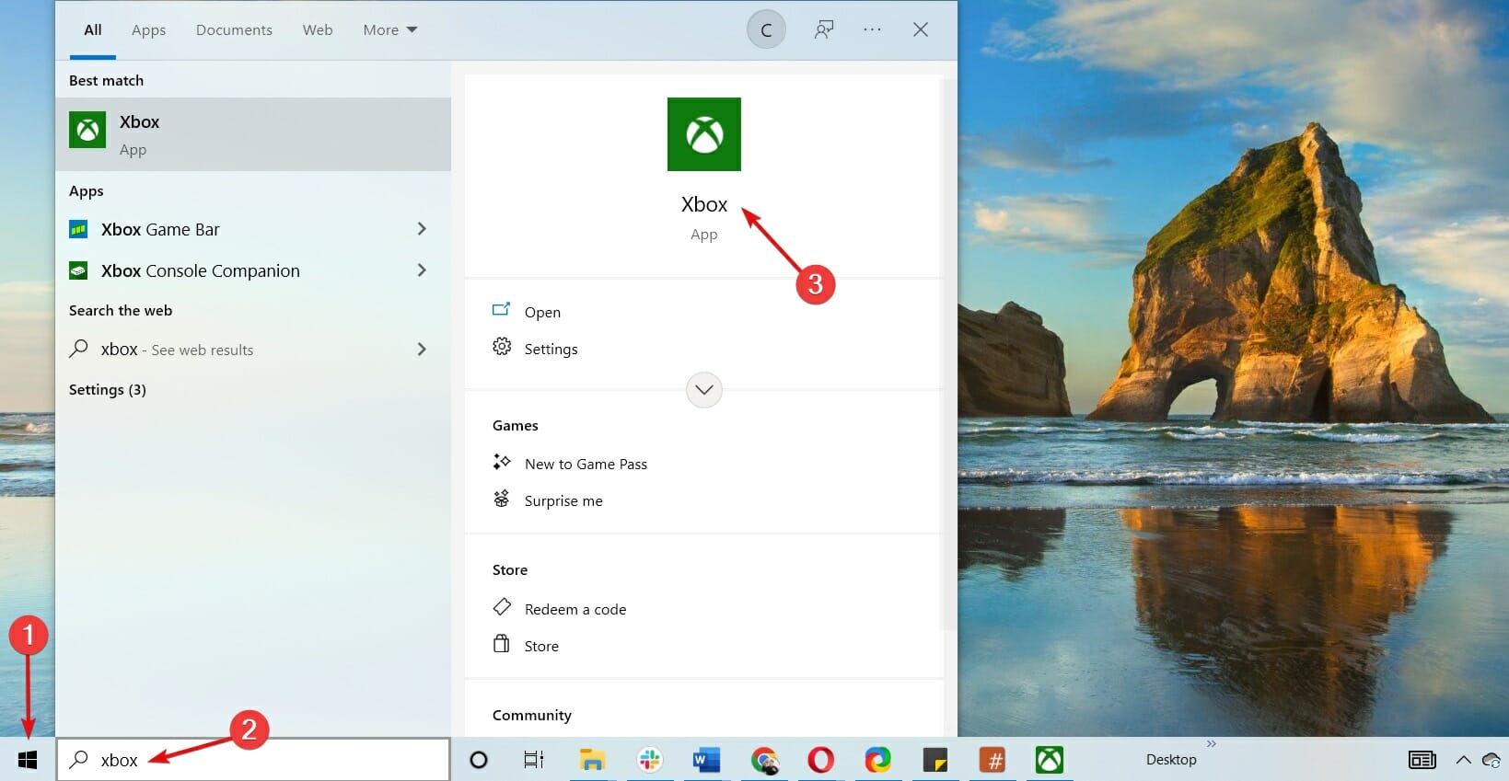Click the OneDrive cloud sync tray icon
1509x781 pixels.
(x=1492, y=760)
